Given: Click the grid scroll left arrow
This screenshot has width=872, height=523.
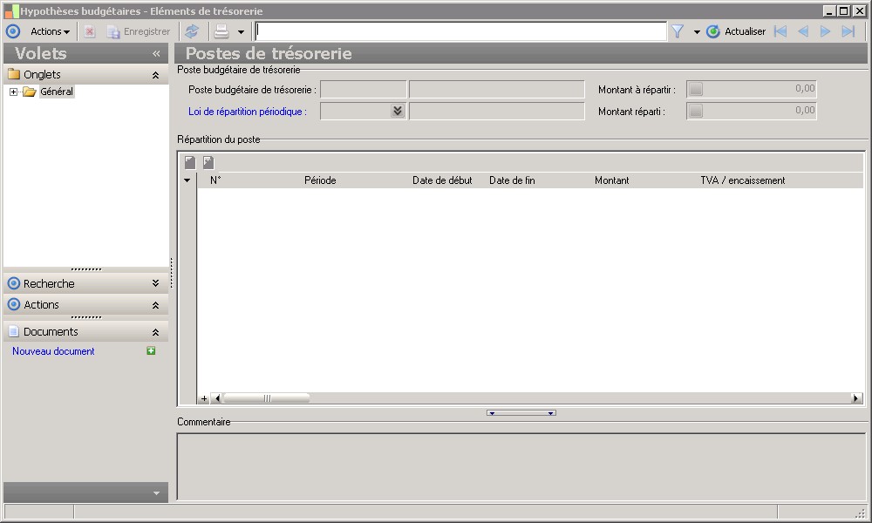Looking at the screenshot, I should (x=217, y=398).
